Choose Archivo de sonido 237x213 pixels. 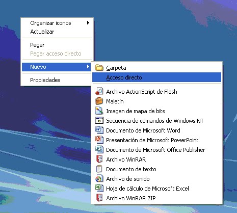click(x=156, y=179)
